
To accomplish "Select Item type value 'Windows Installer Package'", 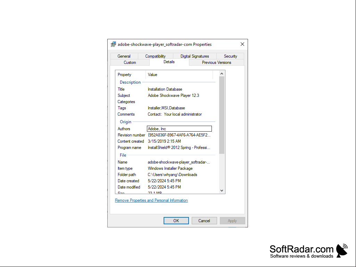I will (170, 168).
